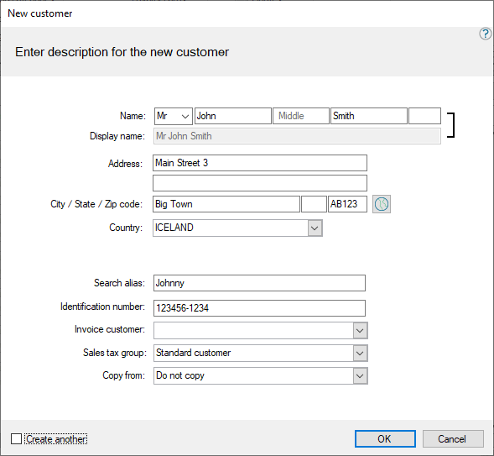Click the empty second address line

point(260,183)
